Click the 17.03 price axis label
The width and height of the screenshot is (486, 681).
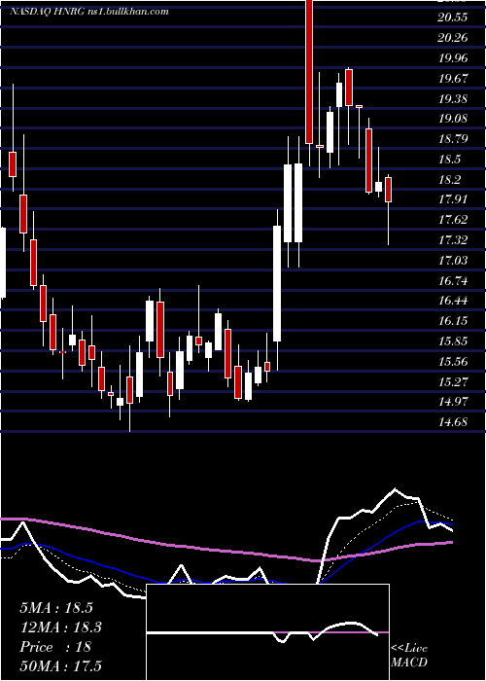(454, 260)
